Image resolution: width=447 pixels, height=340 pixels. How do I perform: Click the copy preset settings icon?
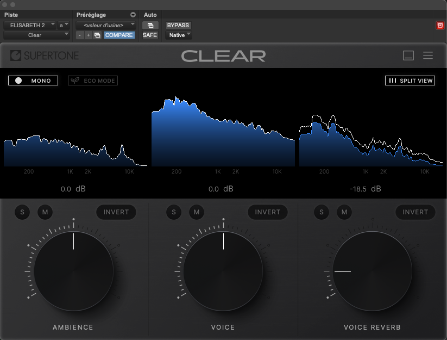tap(97, 35)
